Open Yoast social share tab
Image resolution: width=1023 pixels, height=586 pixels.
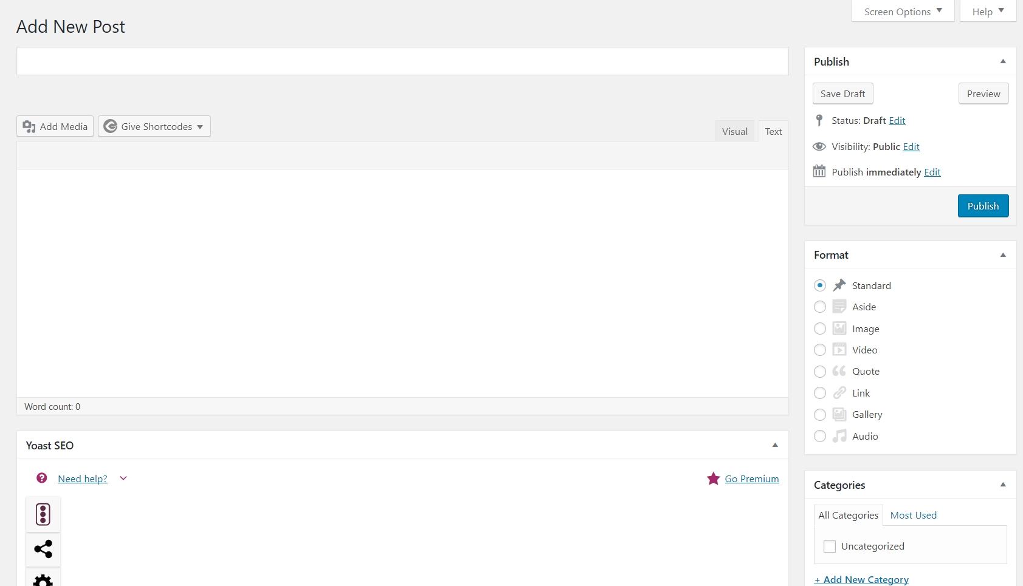(43, 550)
